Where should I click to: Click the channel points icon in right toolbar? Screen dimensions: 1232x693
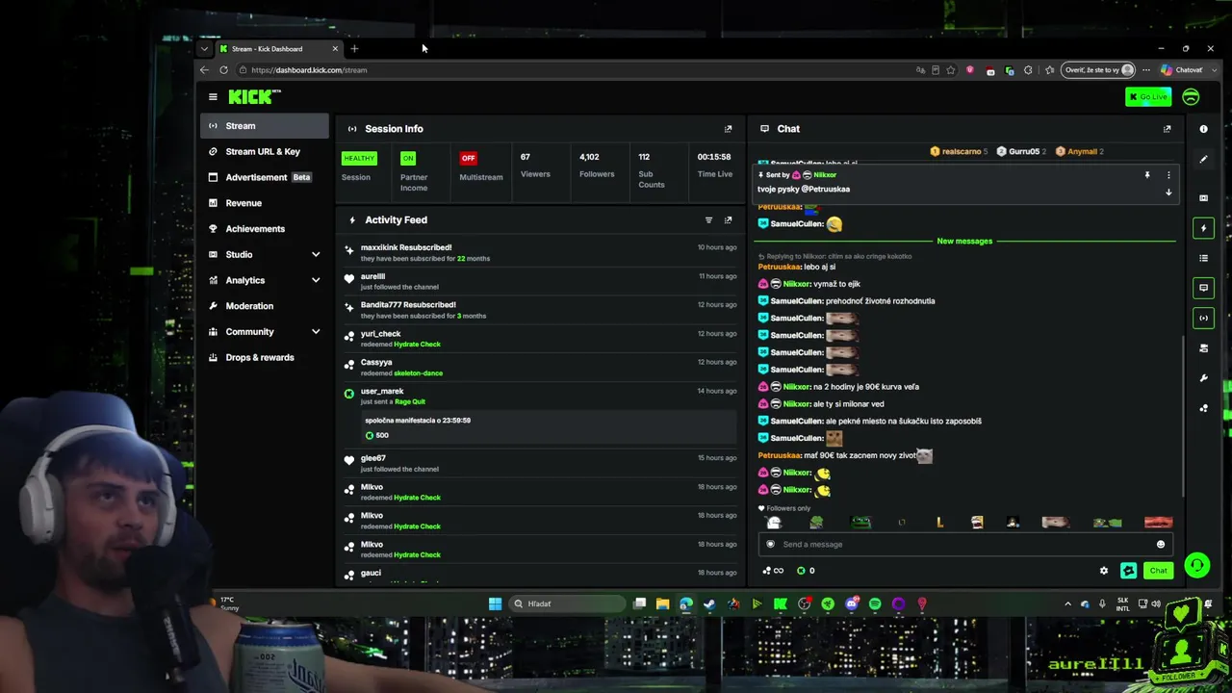click(1203, 408)
